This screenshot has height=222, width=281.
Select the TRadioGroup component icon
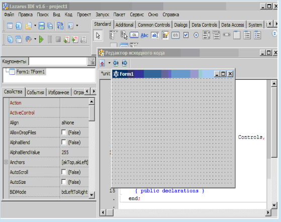tap(247, 35)
